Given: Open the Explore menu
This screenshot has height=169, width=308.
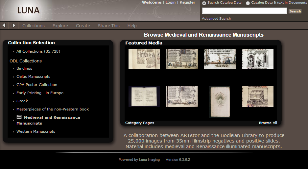Looking at the screenshot, I should click(x=60, y=25).
